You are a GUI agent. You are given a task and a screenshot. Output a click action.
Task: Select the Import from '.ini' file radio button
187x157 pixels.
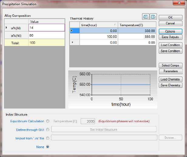[x=48, y=138]
